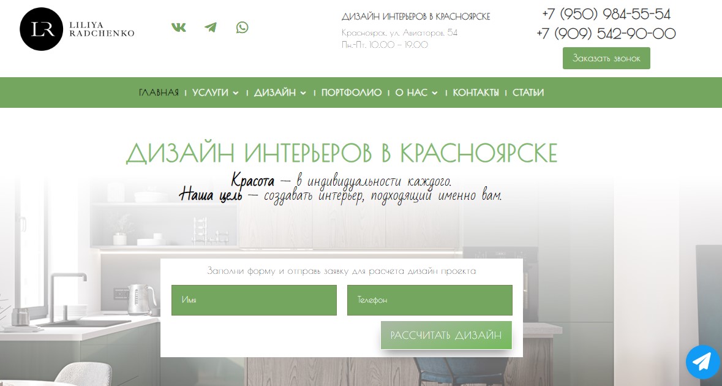The height and width of the screenshot is (386, 722).
Task: Go to the КОНТАКТЫ page
Action: tap(475, 93)
